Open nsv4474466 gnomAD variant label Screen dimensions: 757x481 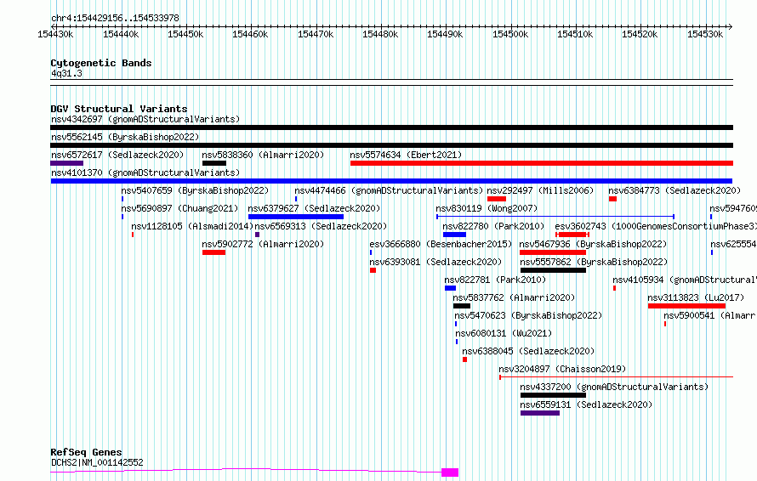(389, 190)
